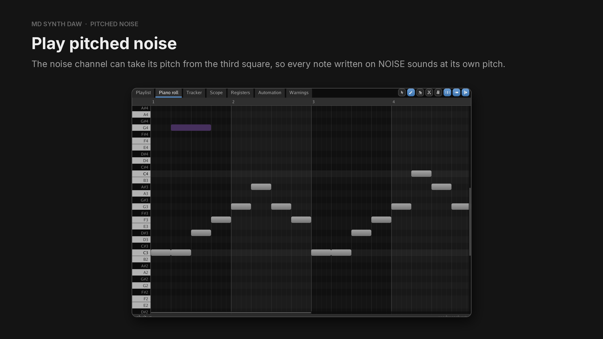Play the A#3 piano key

click(x=141, y=187)
